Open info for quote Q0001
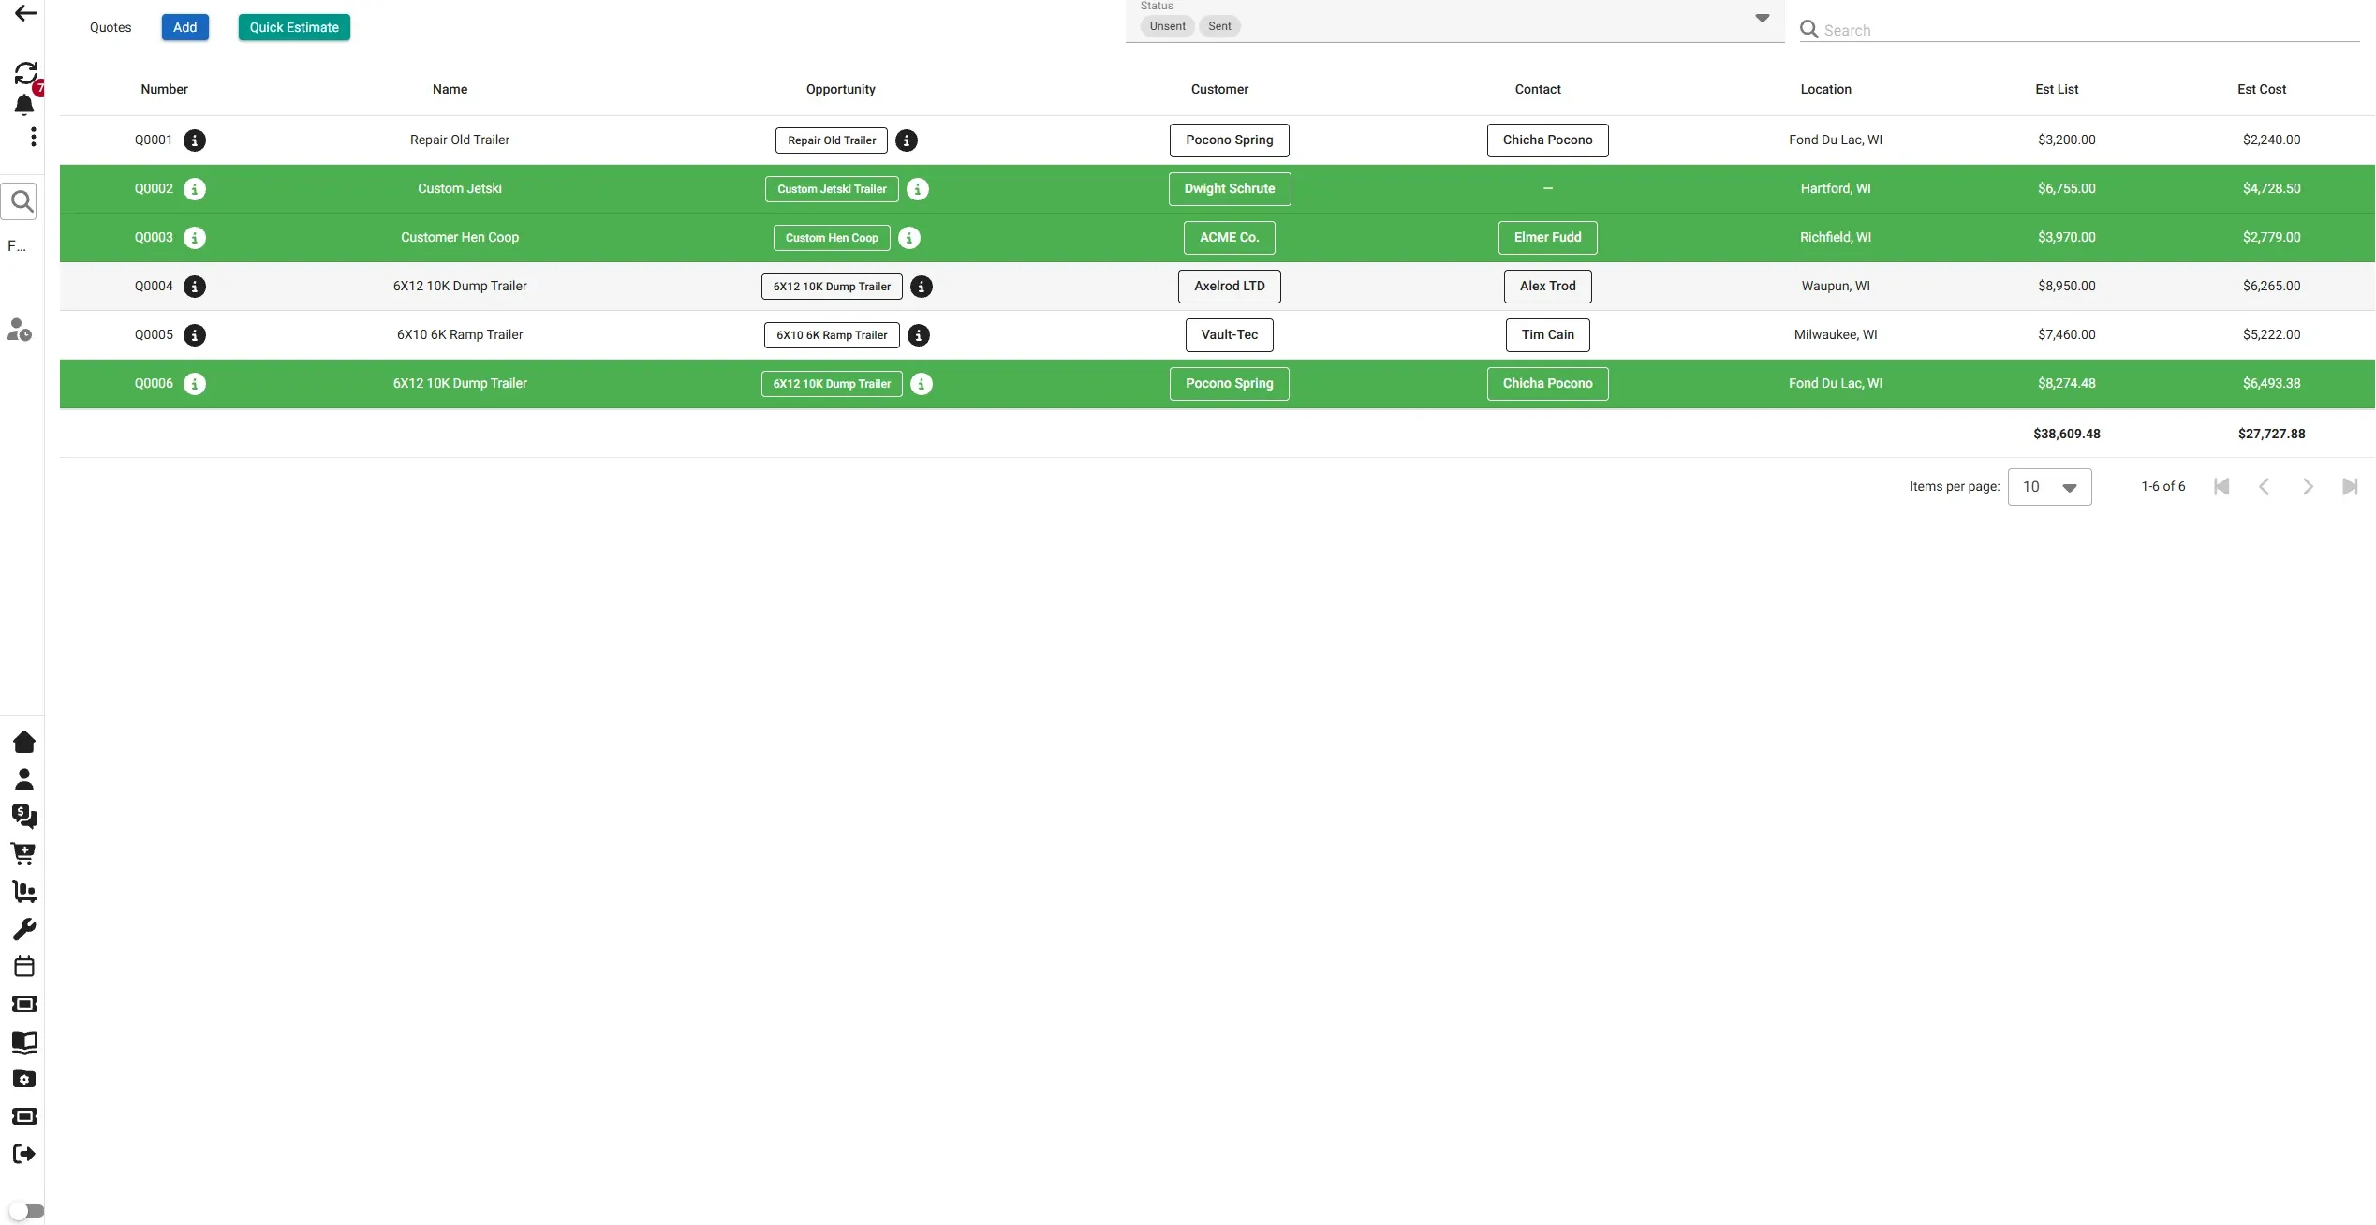This screenshot has height=1225, width=2376. tap(195, 140)
